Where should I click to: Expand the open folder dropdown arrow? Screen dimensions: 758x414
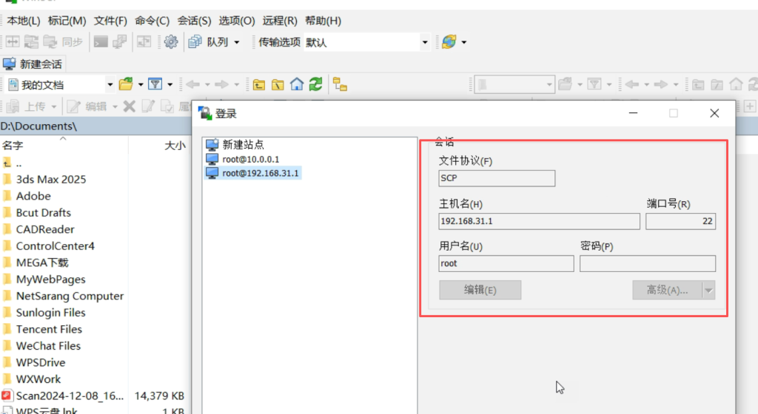pyautogui.click(x=141, y=85)
